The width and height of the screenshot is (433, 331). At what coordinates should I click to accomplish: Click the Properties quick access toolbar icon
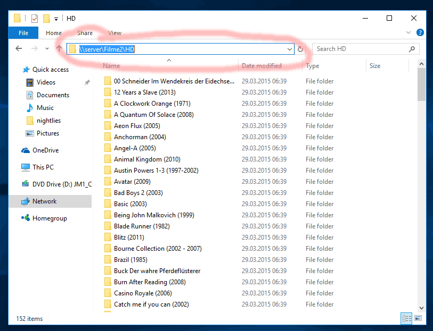click(x=35, y=19)
